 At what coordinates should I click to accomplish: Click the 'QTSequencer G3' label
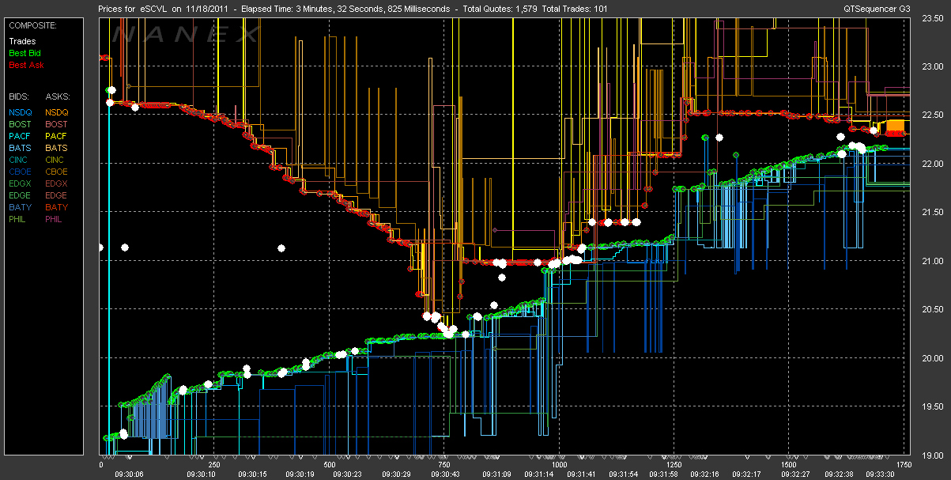click(875, 8)
